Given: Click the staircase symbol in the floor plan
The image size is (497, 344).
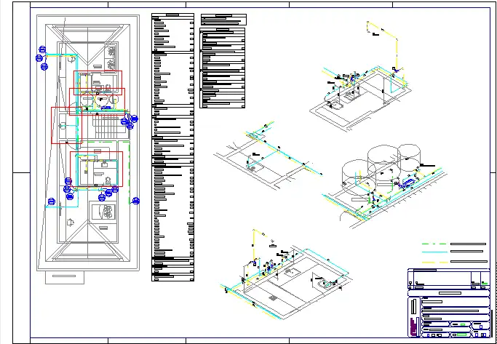Looking at the screenshot, I should point(106,129).
